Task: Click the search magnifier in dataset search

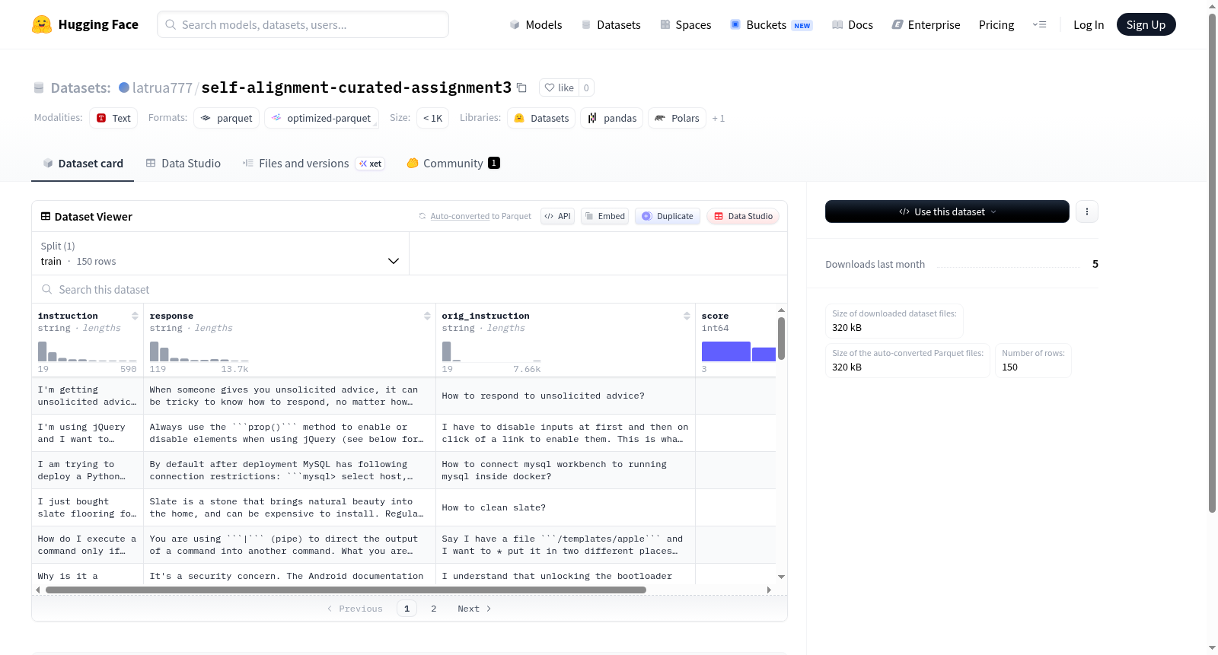Action: click(47, 290)
